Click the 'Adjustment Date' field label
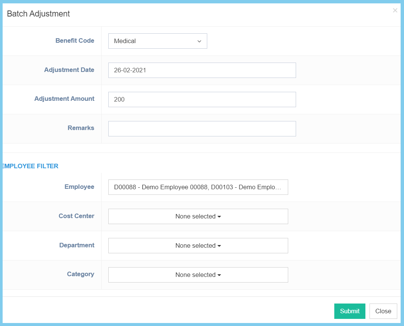The image size is (404, 326). click(x=69, y=70)
